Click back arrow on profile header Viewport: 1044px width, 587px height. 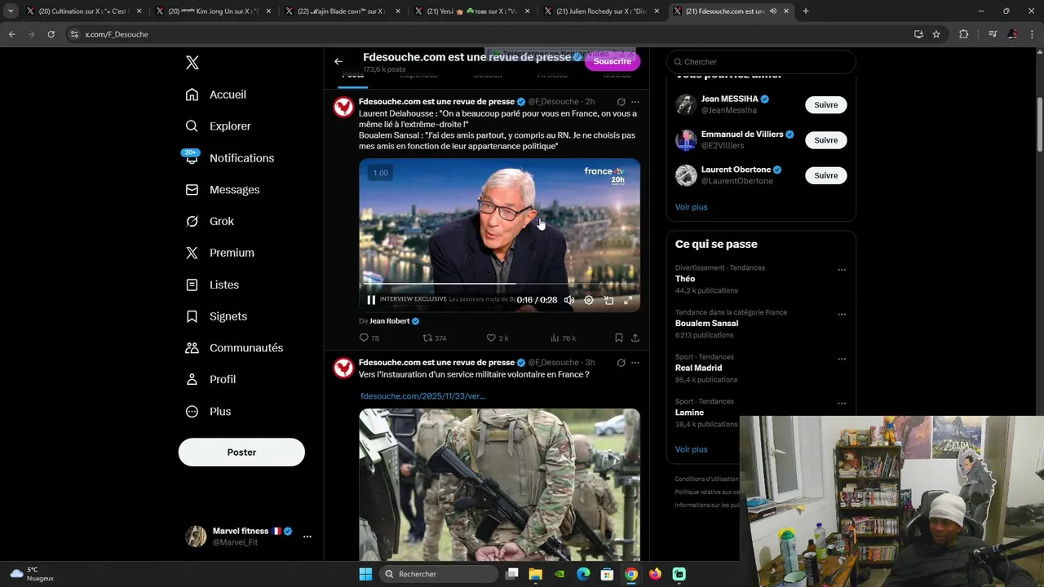pos(338,61)
